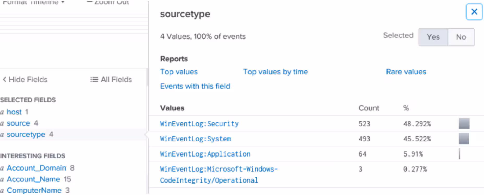Screen dimensions: 484x195
Task: Filter by WinEventLog:Microsoft-Windows-CodeIntegrity/Operational value
Action: coord(219,174)
